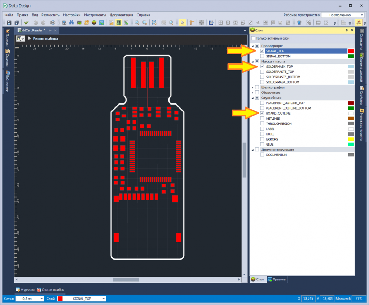Select the arrow pointer selection tool
Image resolution: width=369 pixels, height=305 pixels.
coord(182,23)
